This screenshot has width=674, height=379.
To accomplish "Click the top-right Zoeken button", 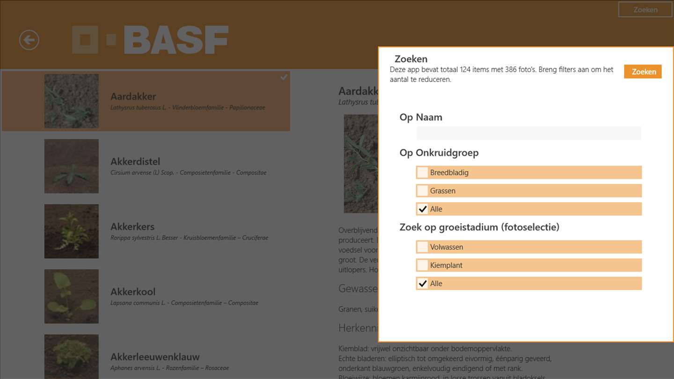I will [645, 9].
